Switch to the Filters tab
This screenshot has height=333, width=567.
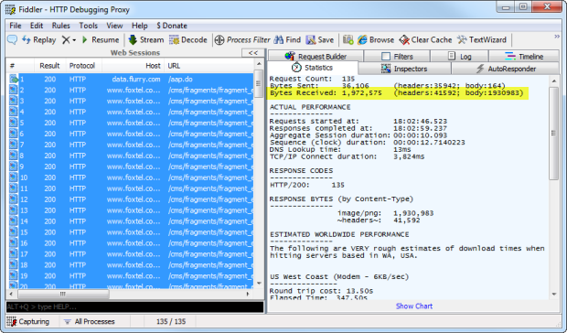coord(397,57)
